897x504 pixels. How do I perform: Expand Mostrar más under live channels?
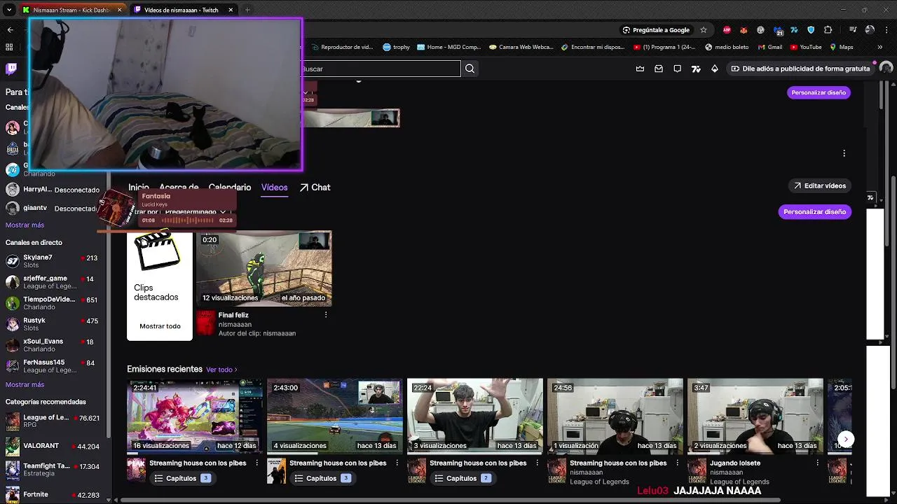click(x=25, y=384)
